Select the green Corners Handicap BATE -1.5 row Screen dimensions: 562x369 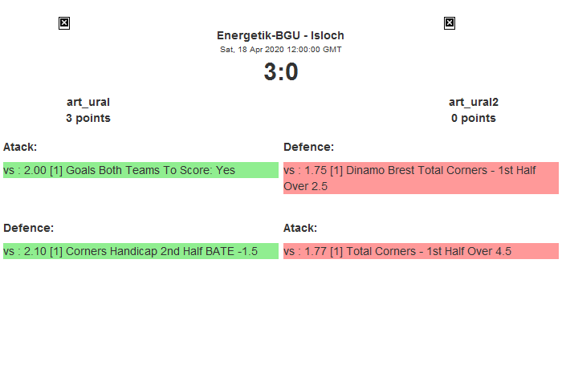[140, 251]
